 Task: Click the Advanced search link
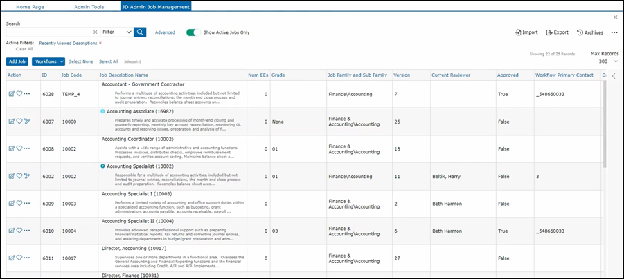tap(165, 32)
